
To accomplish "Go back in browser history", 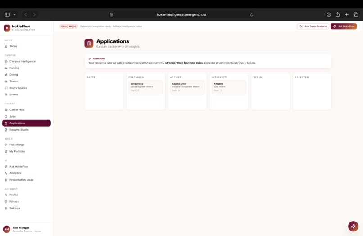I will click(x=26, y=14).
